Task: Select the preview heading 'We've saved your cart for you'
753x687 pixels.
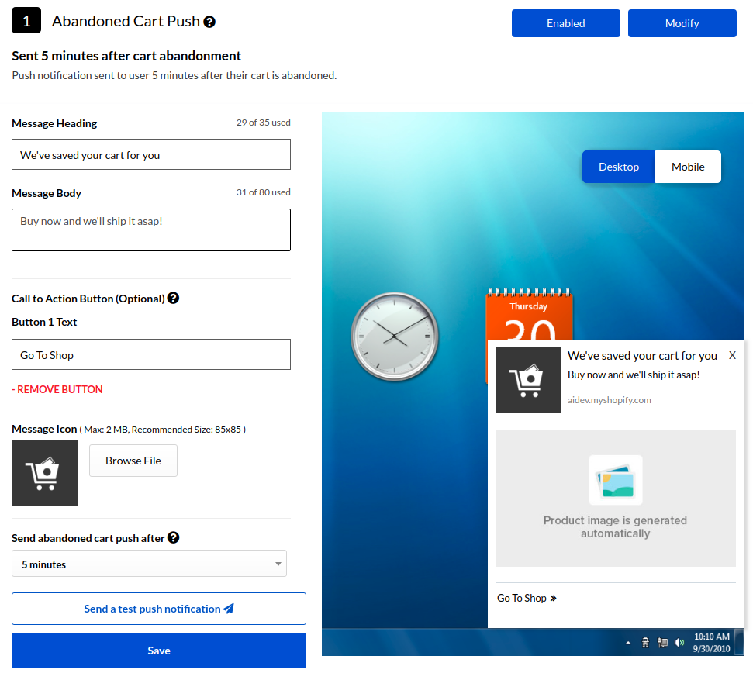Action: (x=642, y=356)
